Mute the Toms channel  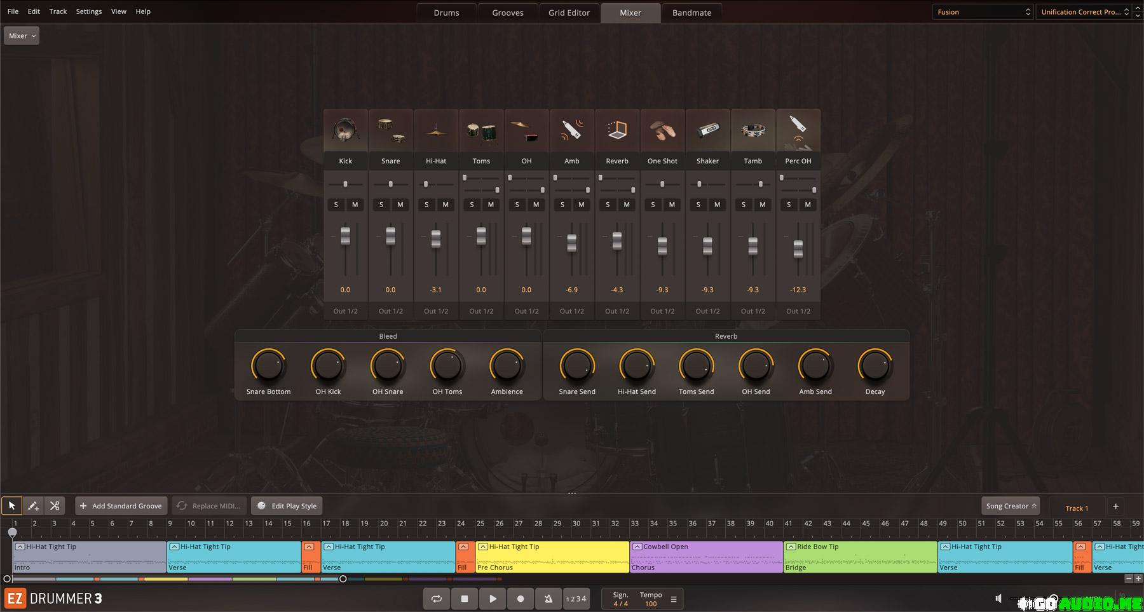pyautogui.click(x=491, y=205)
